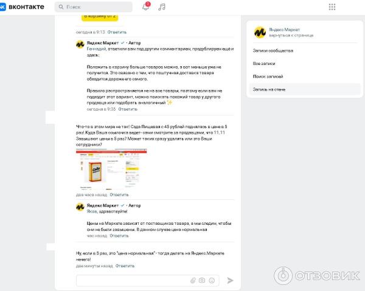Click the camera icon in comment box
This screenshot has width=365, height=291.
coord(202,280)
